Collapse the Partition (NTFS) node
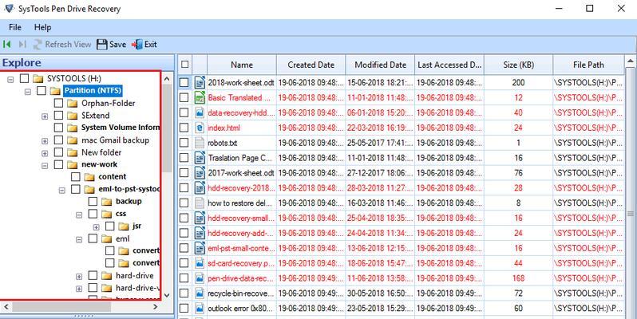637x319 pixels. (x=28, y=92)
